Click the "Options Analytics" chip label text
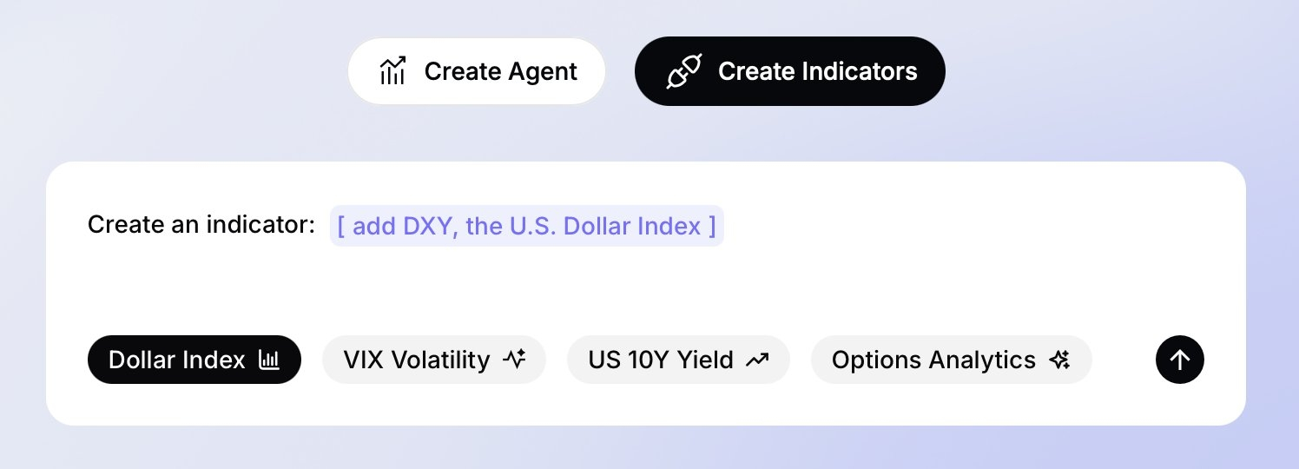This screenshot has width=1299, height=469. 933,360
